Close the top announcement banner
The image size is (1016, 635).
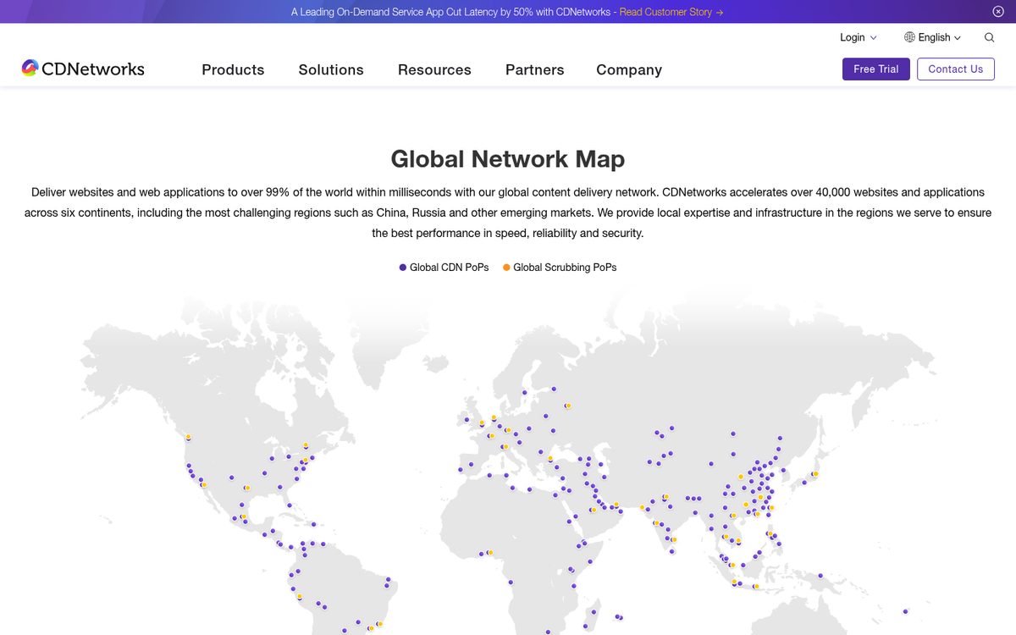[x=998, y=12]
